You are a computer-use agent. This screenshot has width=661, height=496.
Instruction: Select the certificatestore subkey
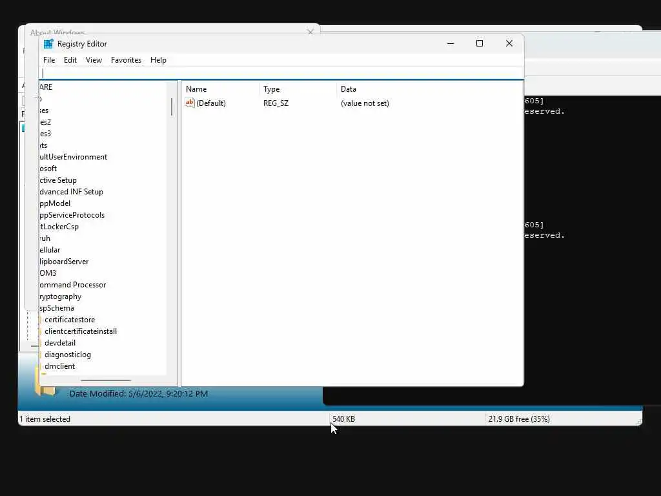tap(70, 320)
